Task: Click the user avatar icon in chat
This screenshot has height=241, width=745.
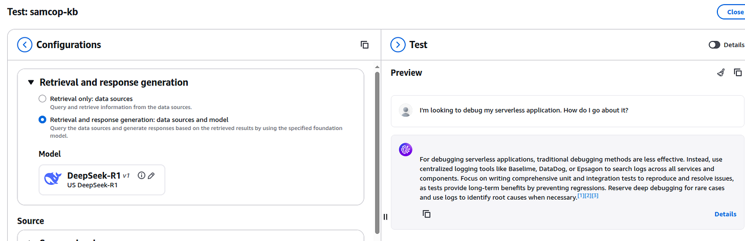Action: 406,110
